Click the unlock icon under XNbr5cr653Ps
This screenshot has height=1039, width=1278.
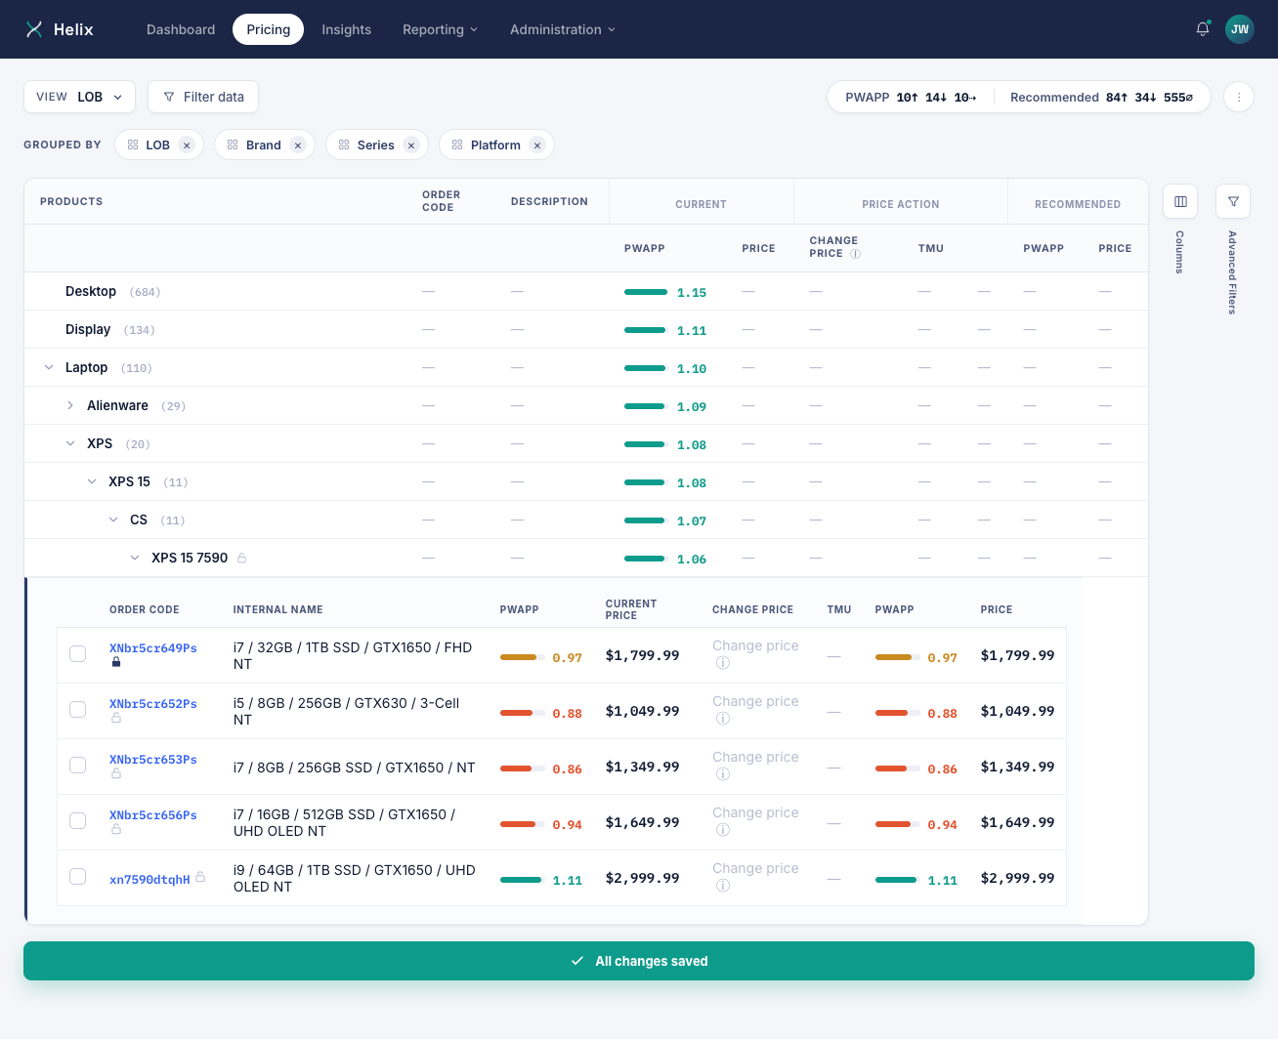click(116, 773)
